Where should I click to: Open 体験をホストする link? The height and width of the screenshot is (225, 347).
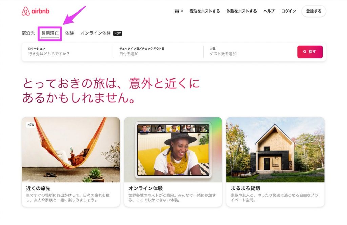click(x=241, y=11)
